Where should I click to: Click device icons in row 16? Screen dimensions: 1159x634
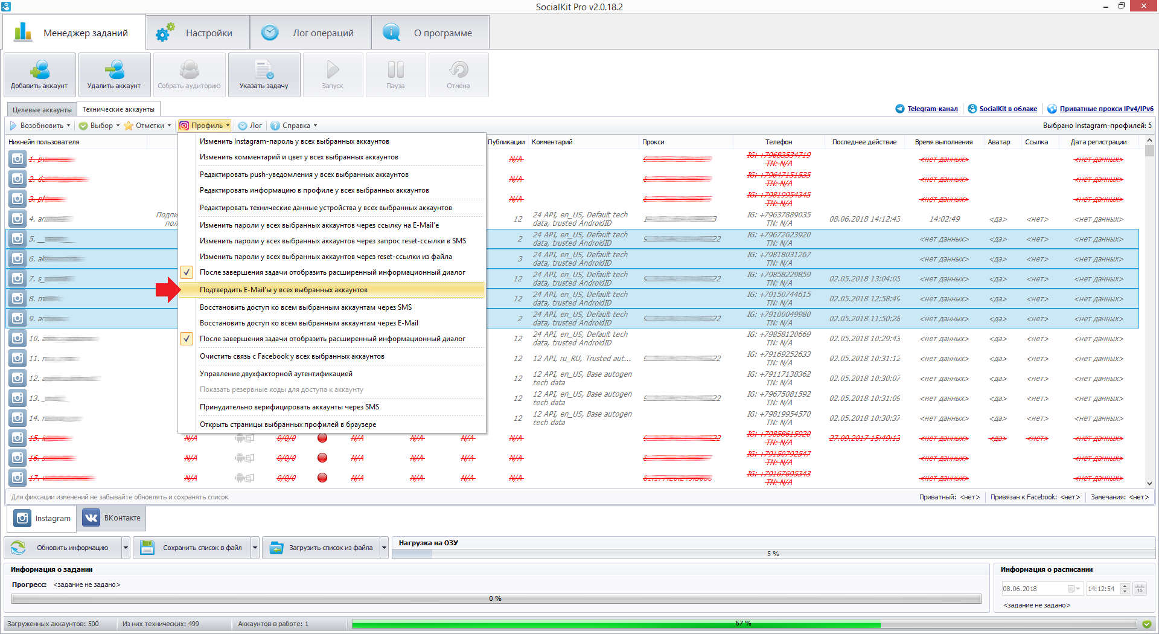[244, 458]
